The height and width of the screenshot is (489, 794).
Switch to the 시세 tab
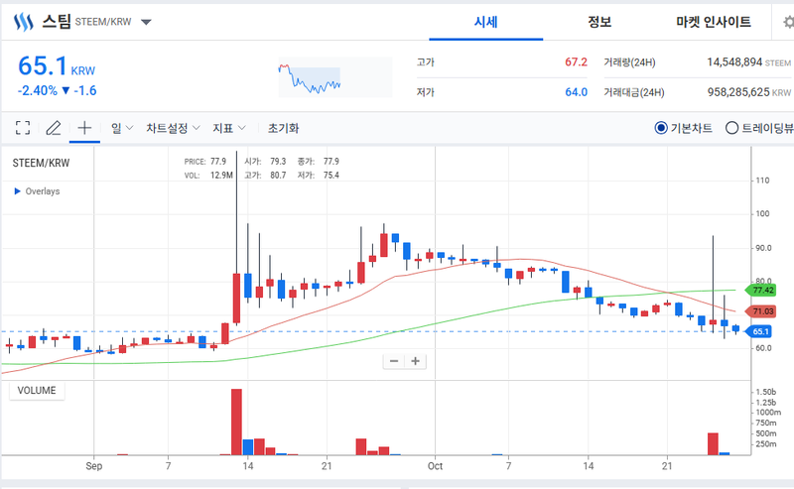click(485, 22)
